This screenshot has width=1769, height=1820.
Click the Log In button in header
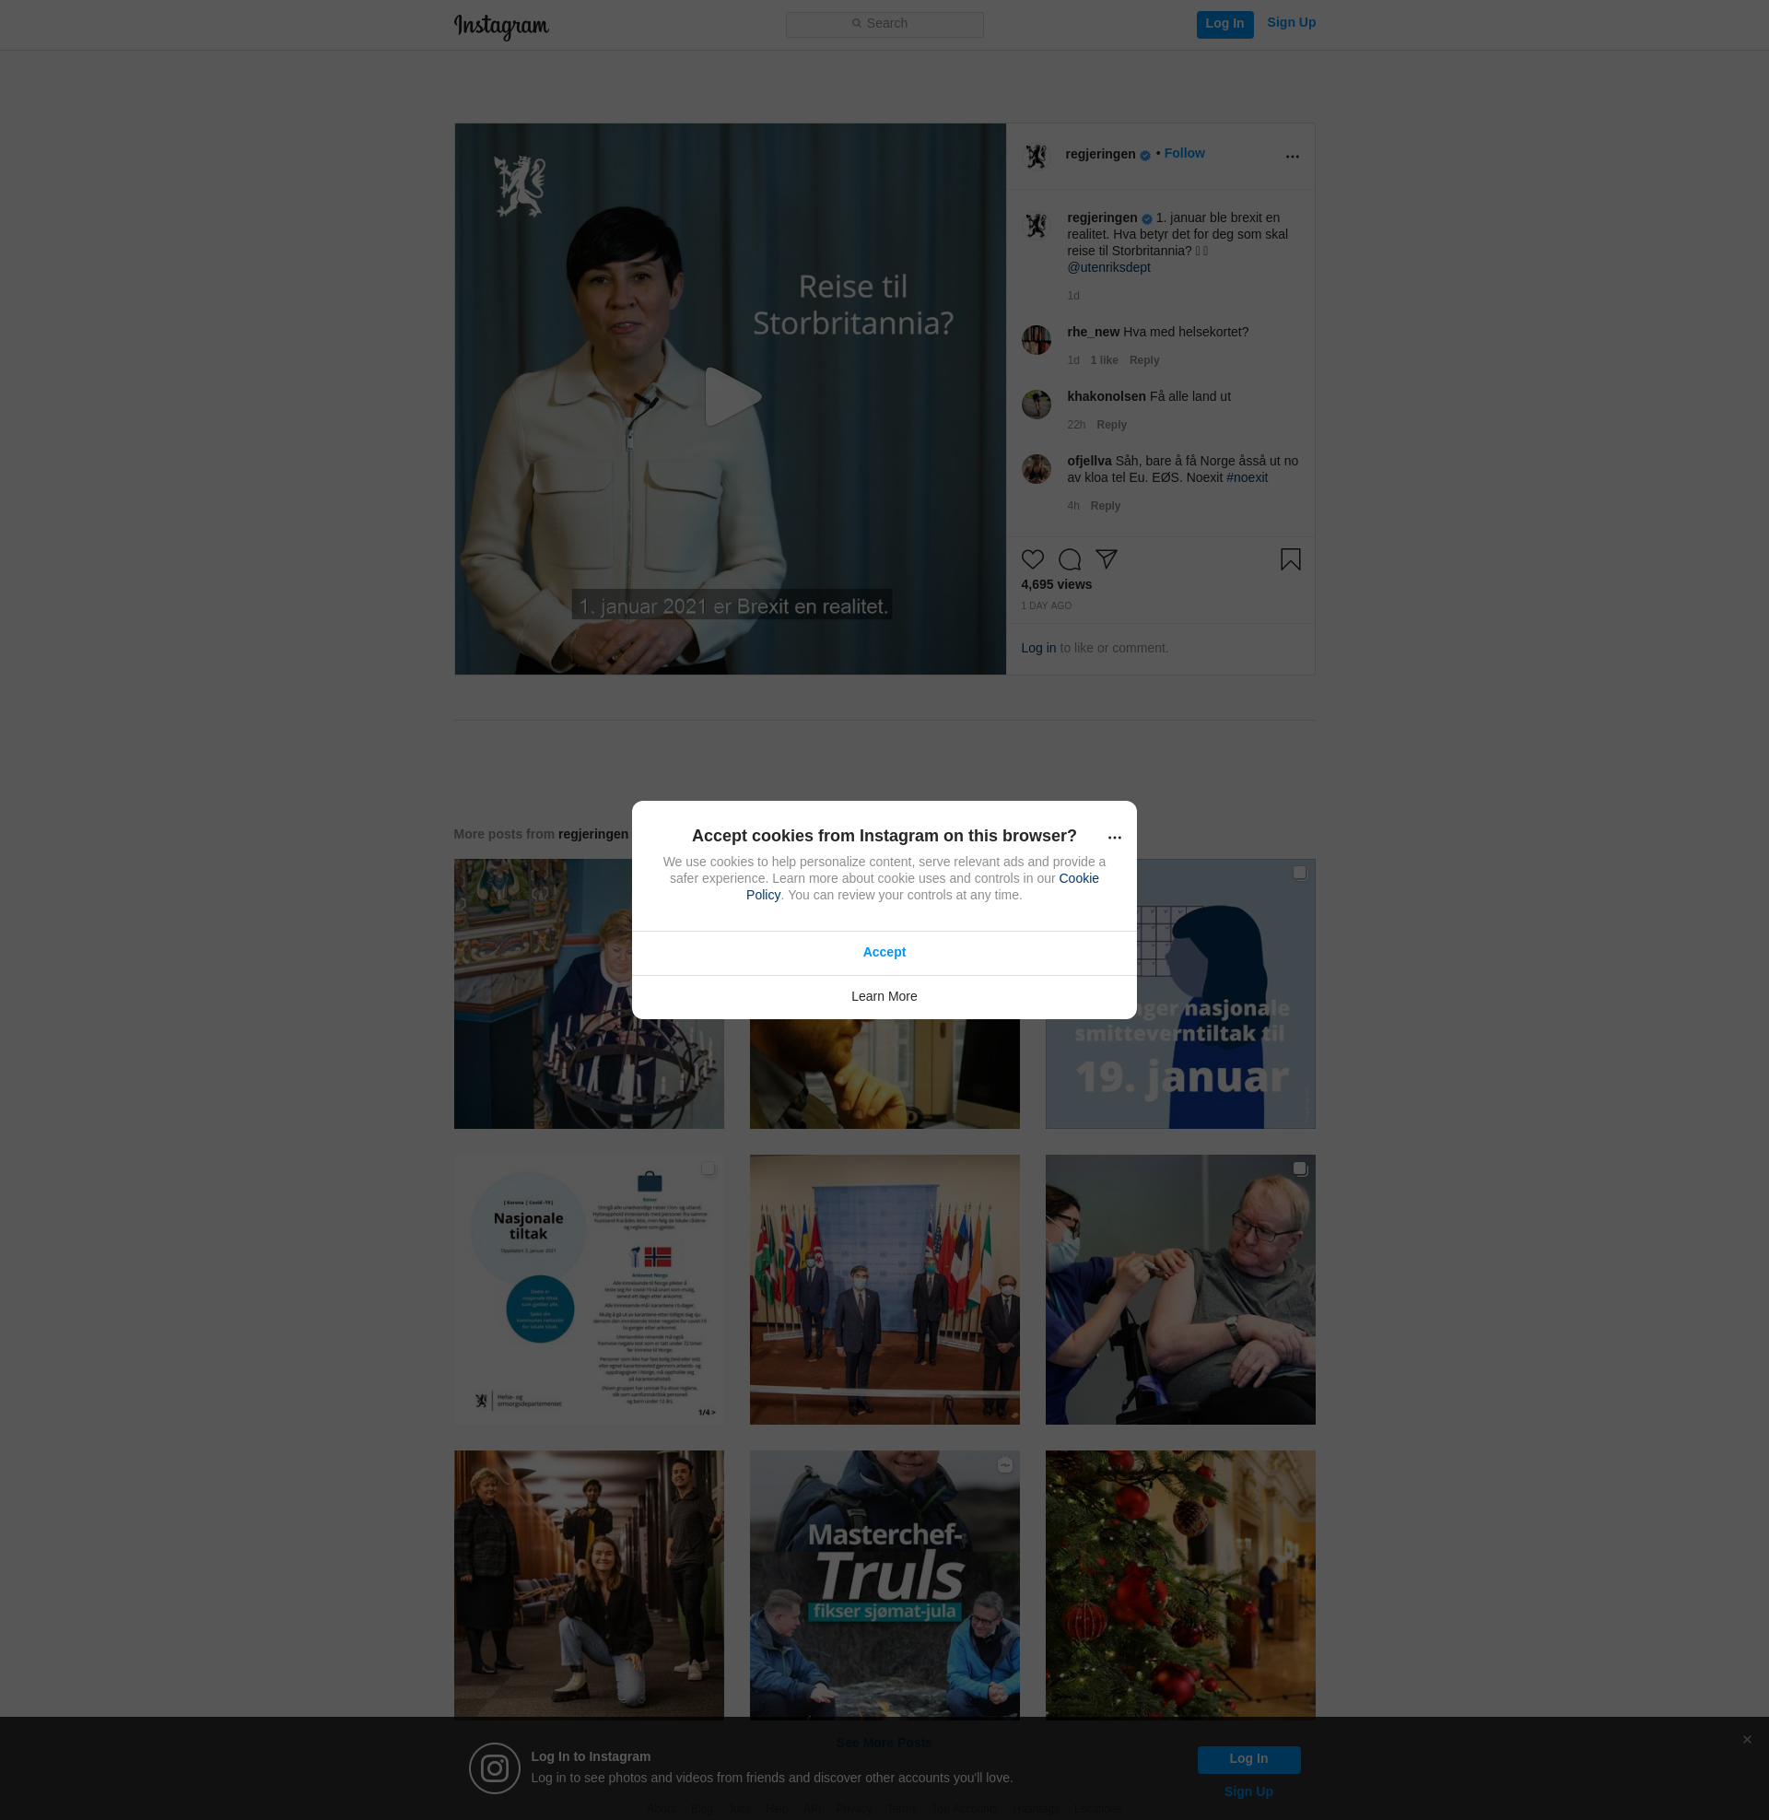click(1224, 24)
